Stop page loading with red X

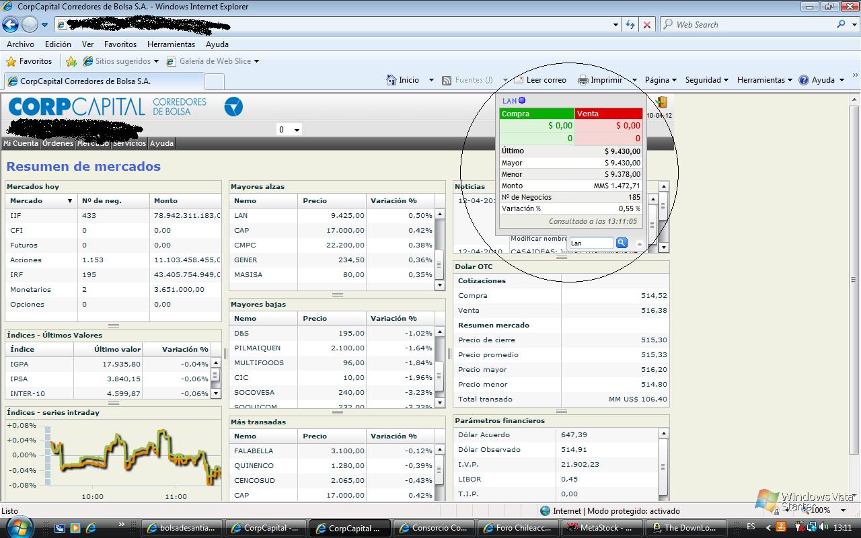pos(647,25)
